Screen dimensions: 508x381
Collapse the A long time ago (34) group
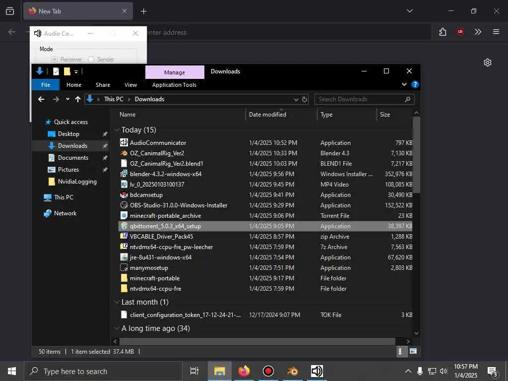point(117,328)
